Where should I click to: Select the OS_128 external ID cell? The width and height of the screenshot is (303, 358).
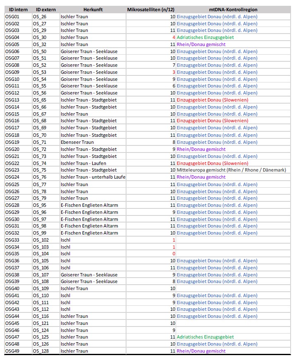point(41,351)
